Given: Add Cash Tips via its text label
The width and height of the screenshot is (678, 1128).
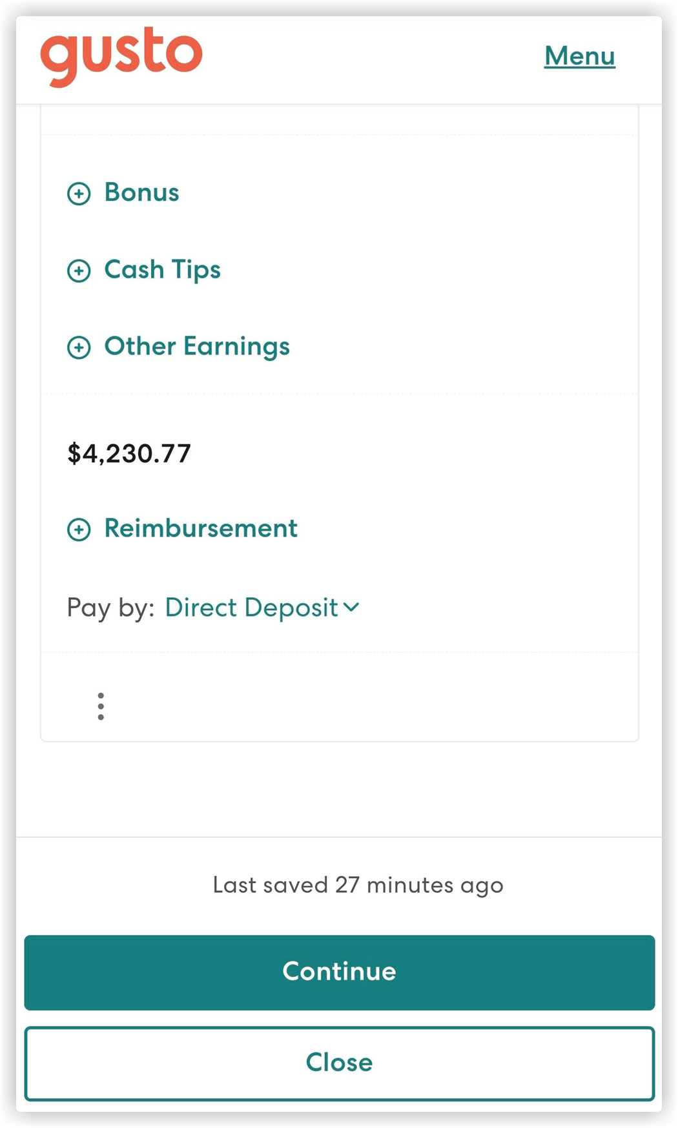Looking at the screenshot, I should tap(162, 270).
